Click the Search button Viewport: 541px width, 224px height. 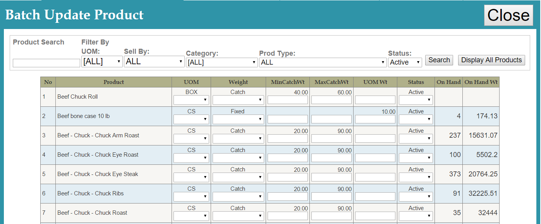click(439, 60)
